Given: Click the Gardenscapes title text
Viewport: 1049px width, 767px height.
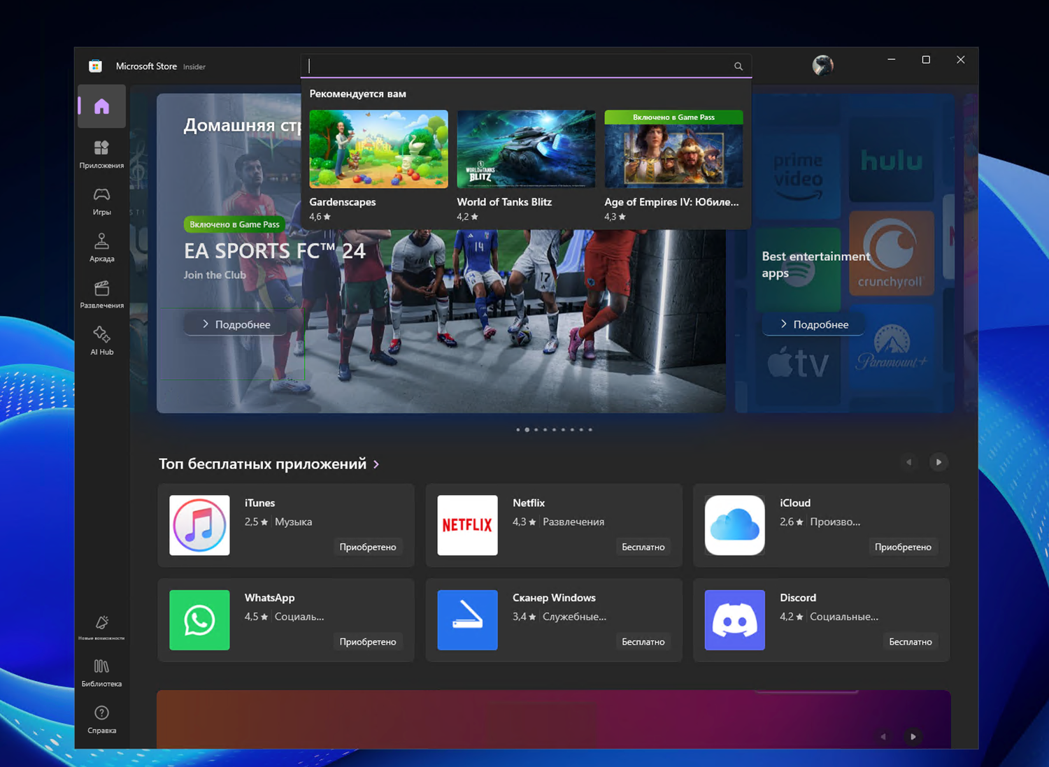Looking at the screenshot, I should coord(343,202).
